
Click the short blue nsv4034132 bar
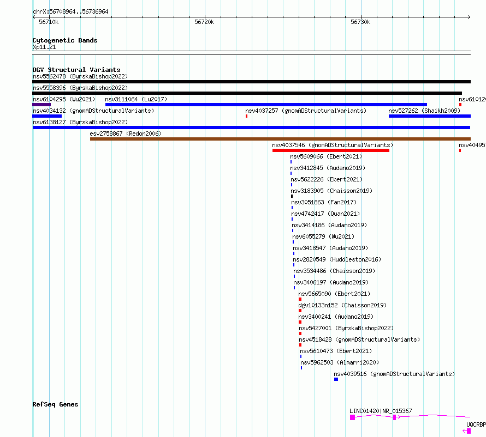coord(47,116)
